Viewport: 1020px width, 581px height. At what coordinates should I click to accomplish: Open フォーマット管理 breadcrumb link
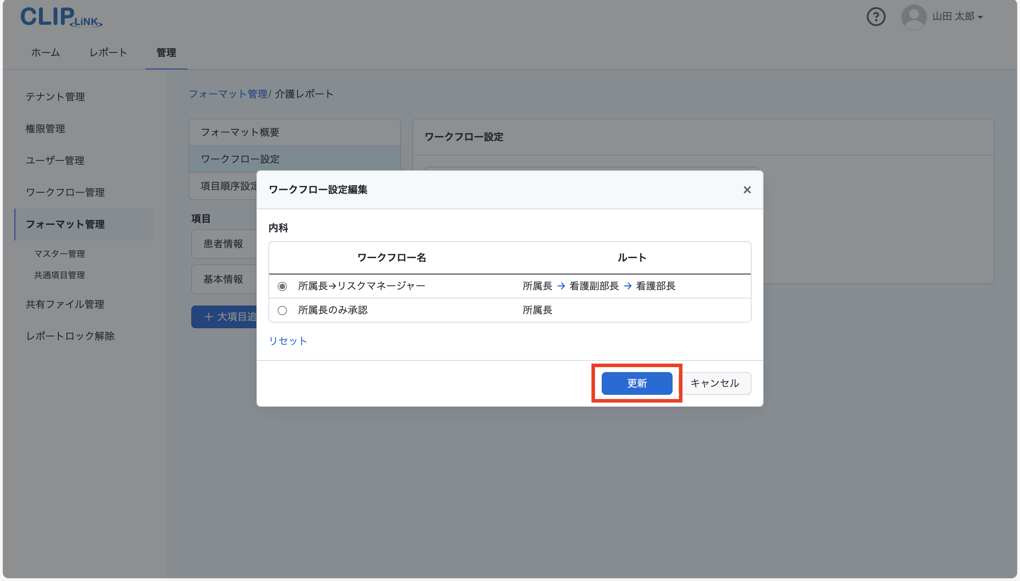click(228, 94)
